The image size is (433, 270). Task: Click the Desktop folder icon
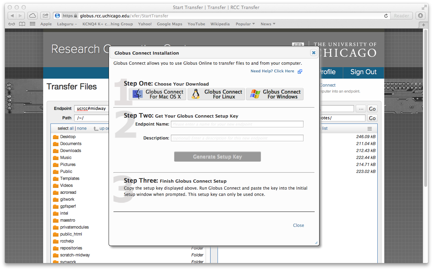click(x=56, y=137)
